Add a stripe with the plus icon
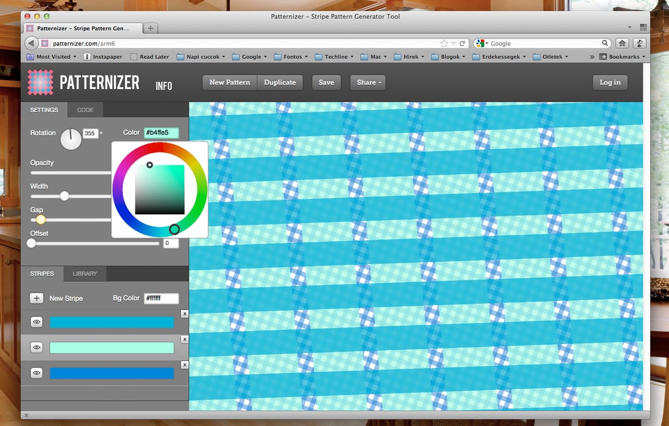 pos(37,298)
